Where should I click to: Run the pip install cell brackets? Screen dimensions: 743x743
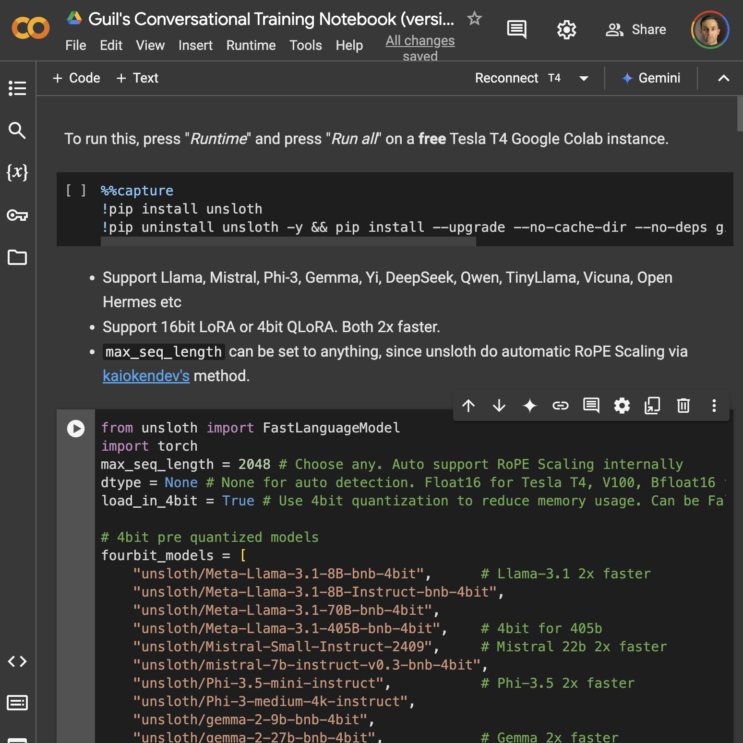76,191
